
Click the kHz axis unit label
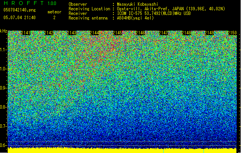click(3, 31)
